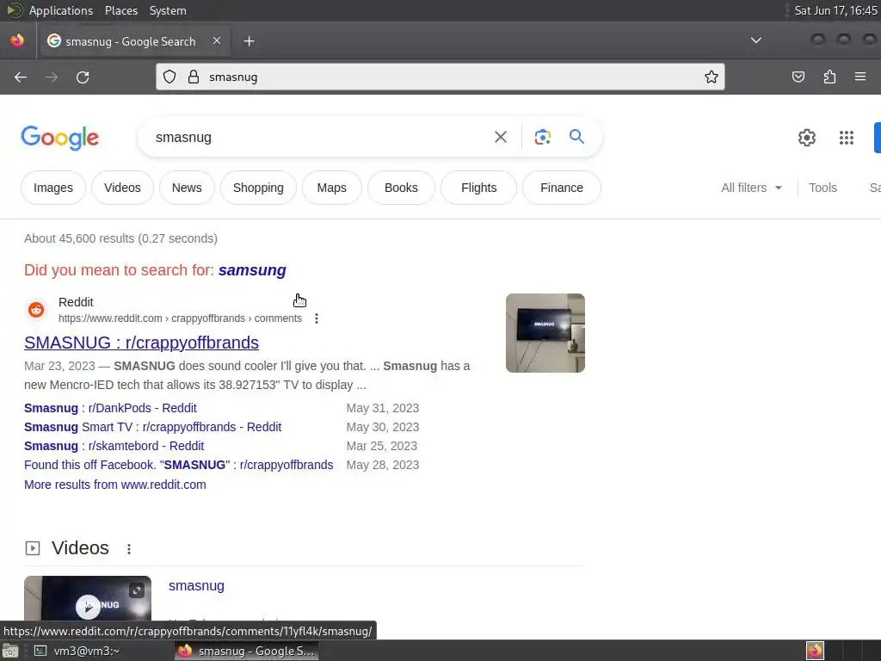Open Google quick settings gear
This screenshot has height=661, width=881.
tap(807, 138)
